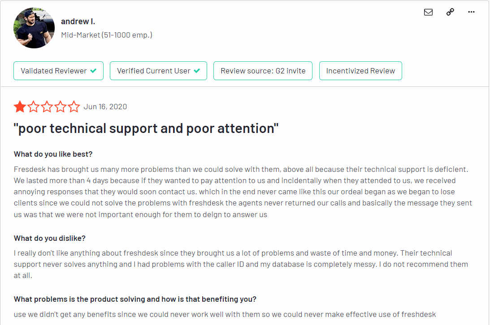
Task: Click the Validated Reviewer badge
Action: pos(58,71)
